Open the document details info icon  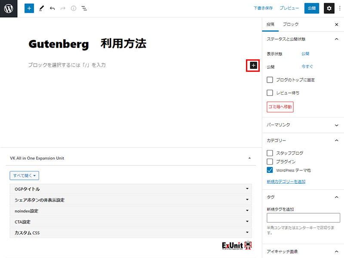point(74,8)
